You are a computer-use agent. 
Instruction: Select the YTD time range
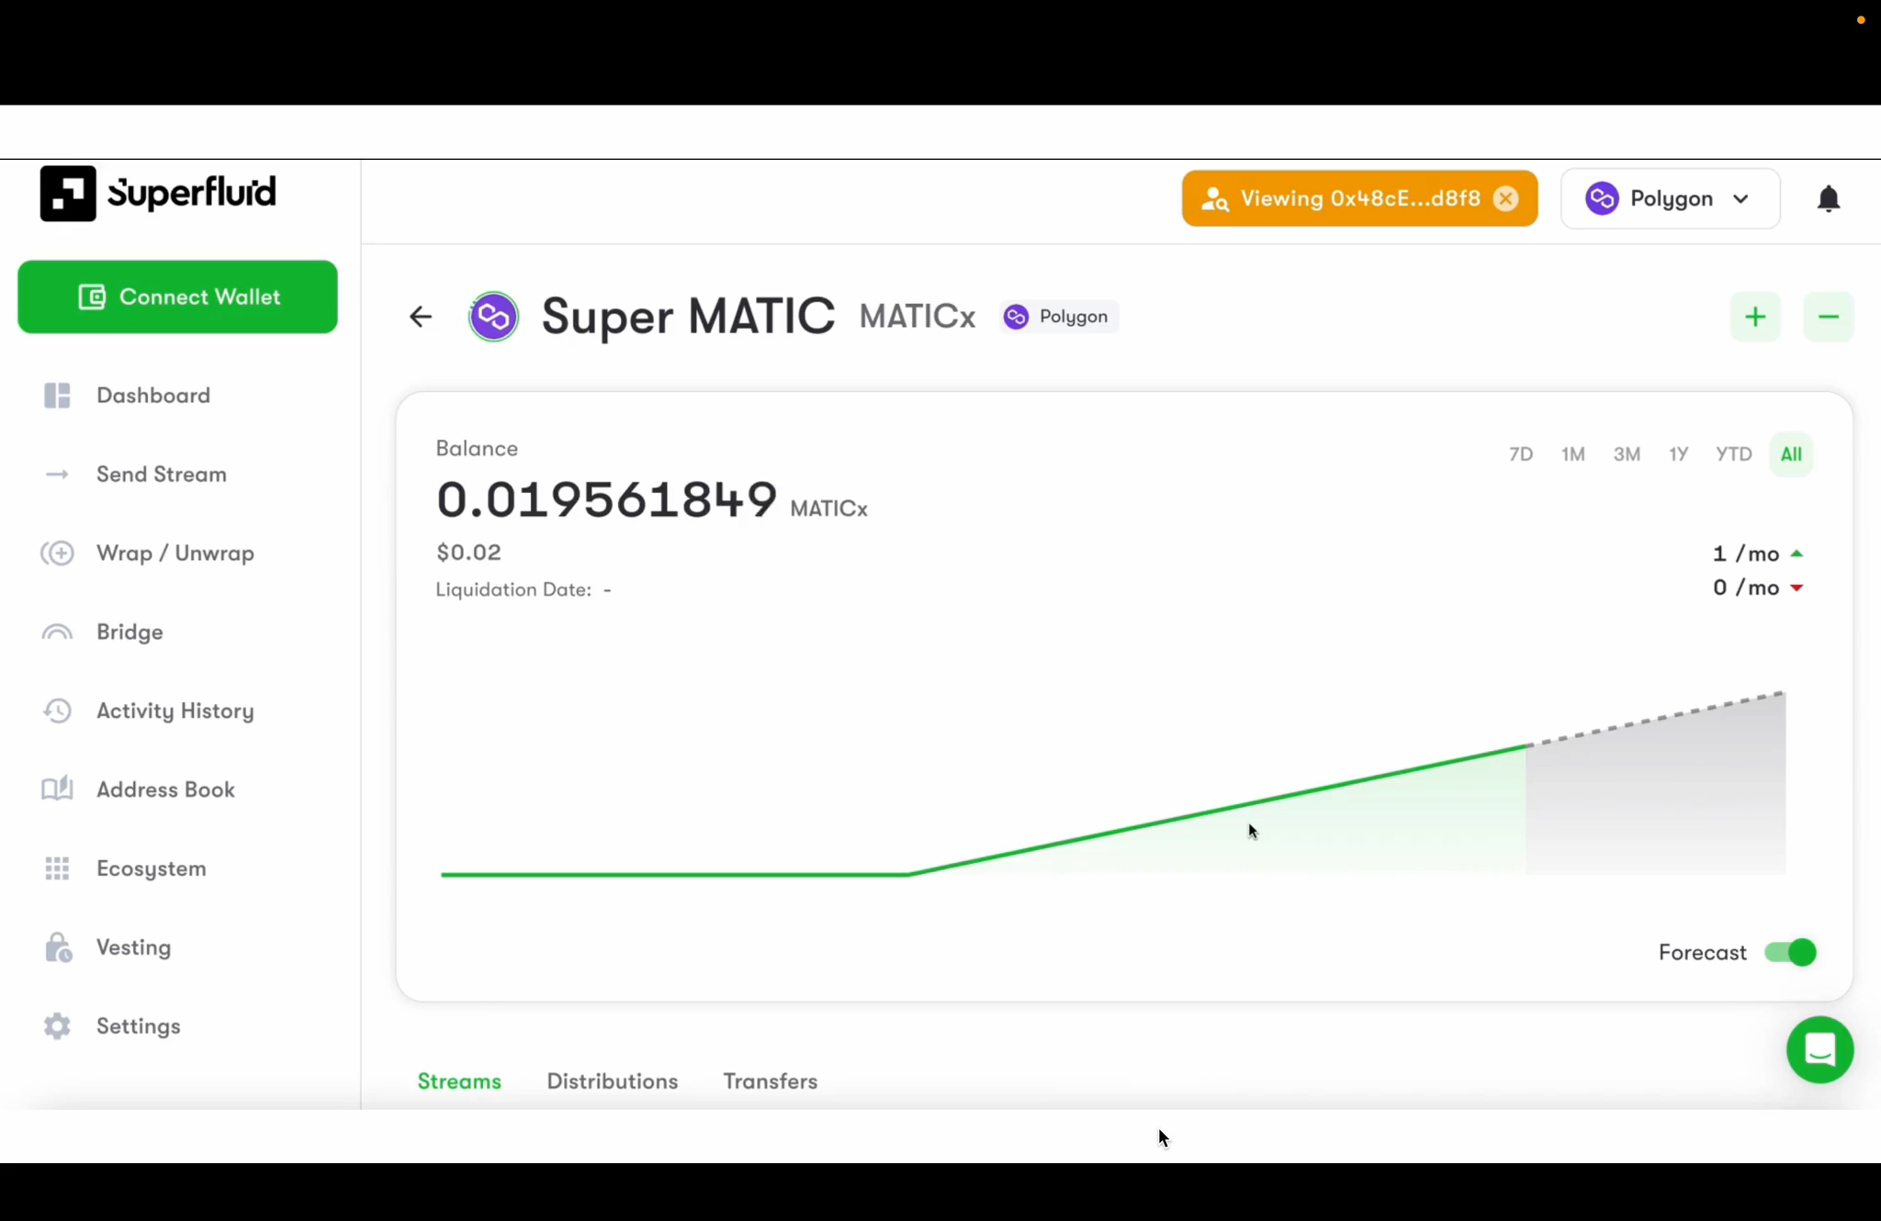(x=1734, y=454)
